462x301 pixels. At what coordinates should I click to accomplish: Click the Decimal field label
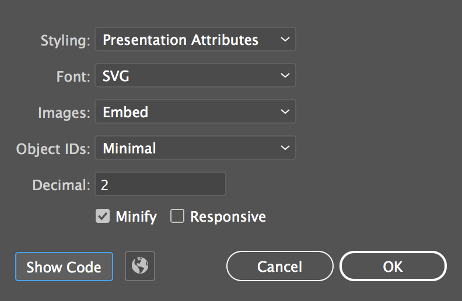point(61,185)
